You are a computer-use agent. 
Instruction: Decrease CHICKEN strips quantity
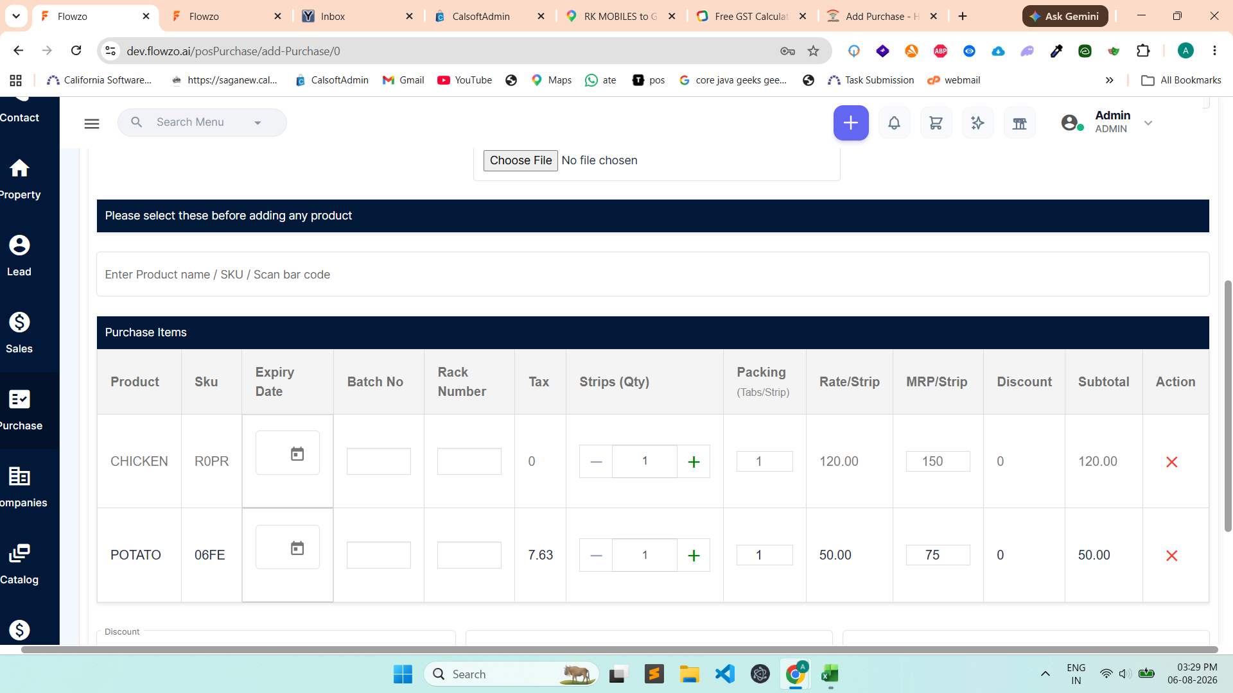pyautogui.click(x=596, y=461)
